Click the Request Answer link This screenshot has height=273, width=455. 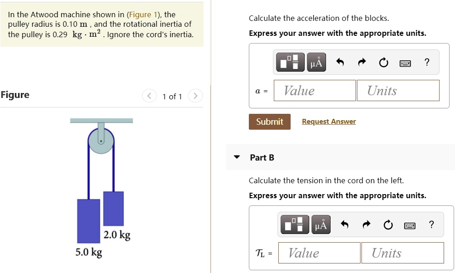pos(328,121)
